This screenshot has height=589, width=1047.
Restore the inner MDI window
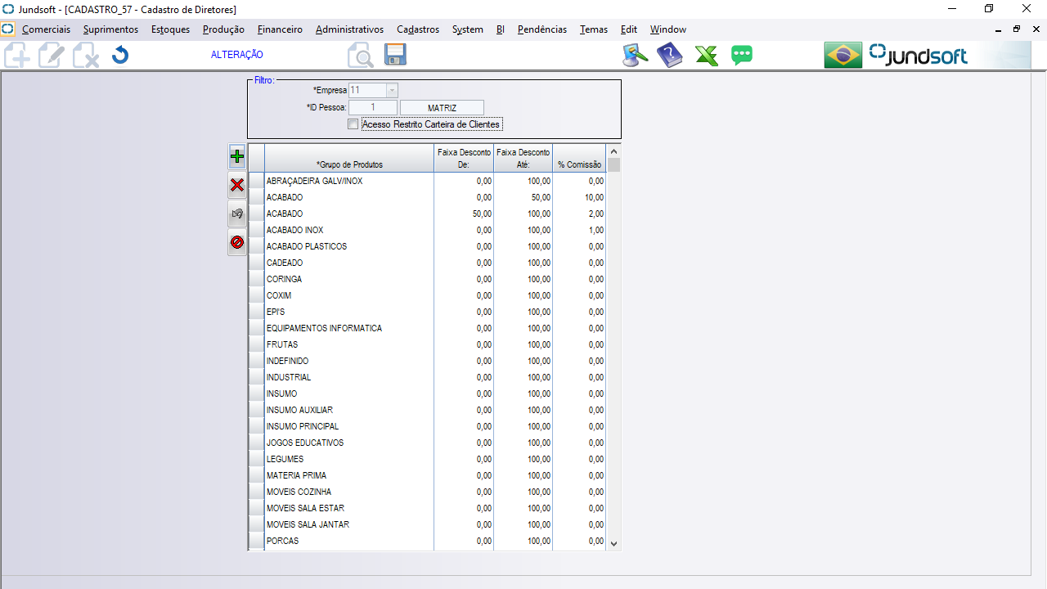click(1017, 29)
